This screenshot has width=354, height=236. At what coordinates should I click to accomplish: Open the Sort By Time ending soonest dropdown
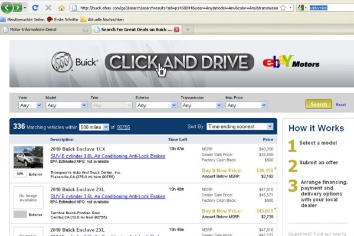[x=240, y=126]
